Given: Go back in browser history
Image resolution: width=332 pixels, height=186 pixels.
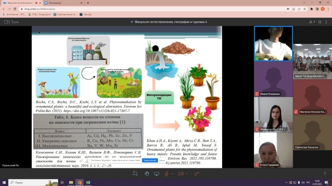Looking at the screenshot, I should 4,9.
